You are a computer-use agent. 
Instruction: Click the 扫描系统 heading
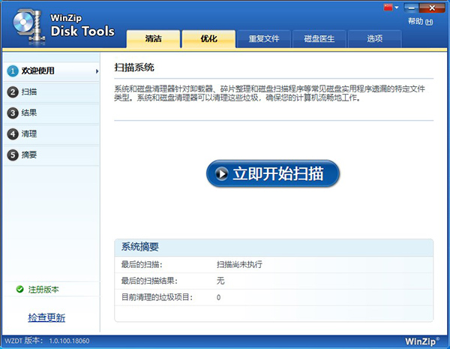(x=134, y=68)
